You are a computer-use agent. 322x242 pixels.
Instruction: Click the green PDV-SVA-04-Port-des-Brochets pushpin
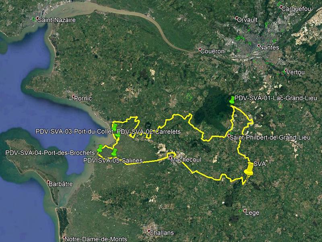100,148
